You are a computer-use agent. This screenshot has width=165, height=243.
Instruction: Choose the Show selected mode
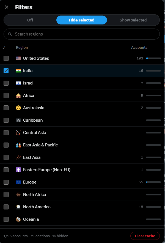click(x=133, y=20)
